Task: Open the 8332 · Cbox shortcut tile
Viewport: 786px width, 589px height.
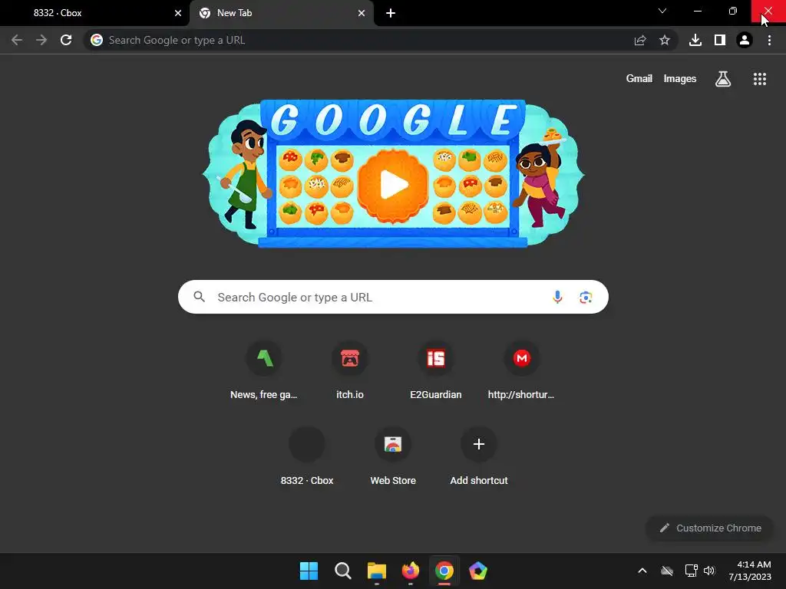Action: [x=307, y=456]
